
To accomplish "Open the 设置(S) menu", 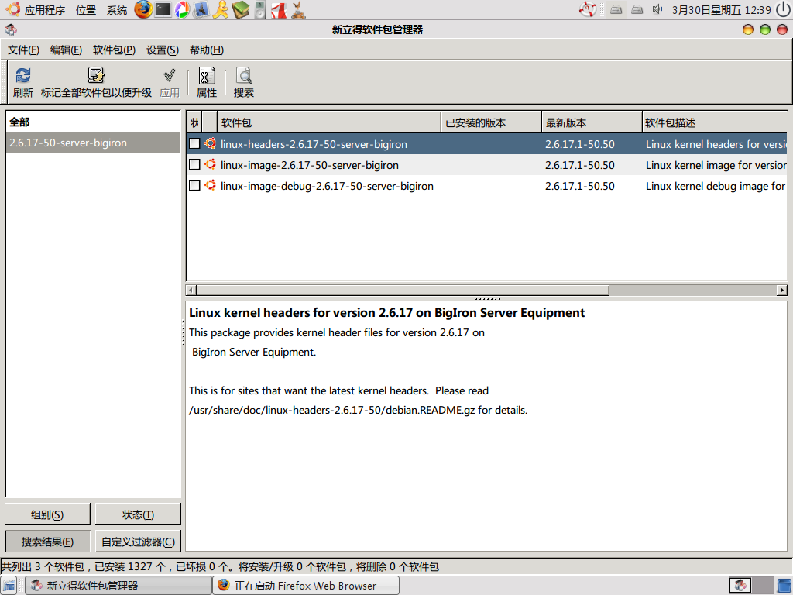I will pos(163,50).
